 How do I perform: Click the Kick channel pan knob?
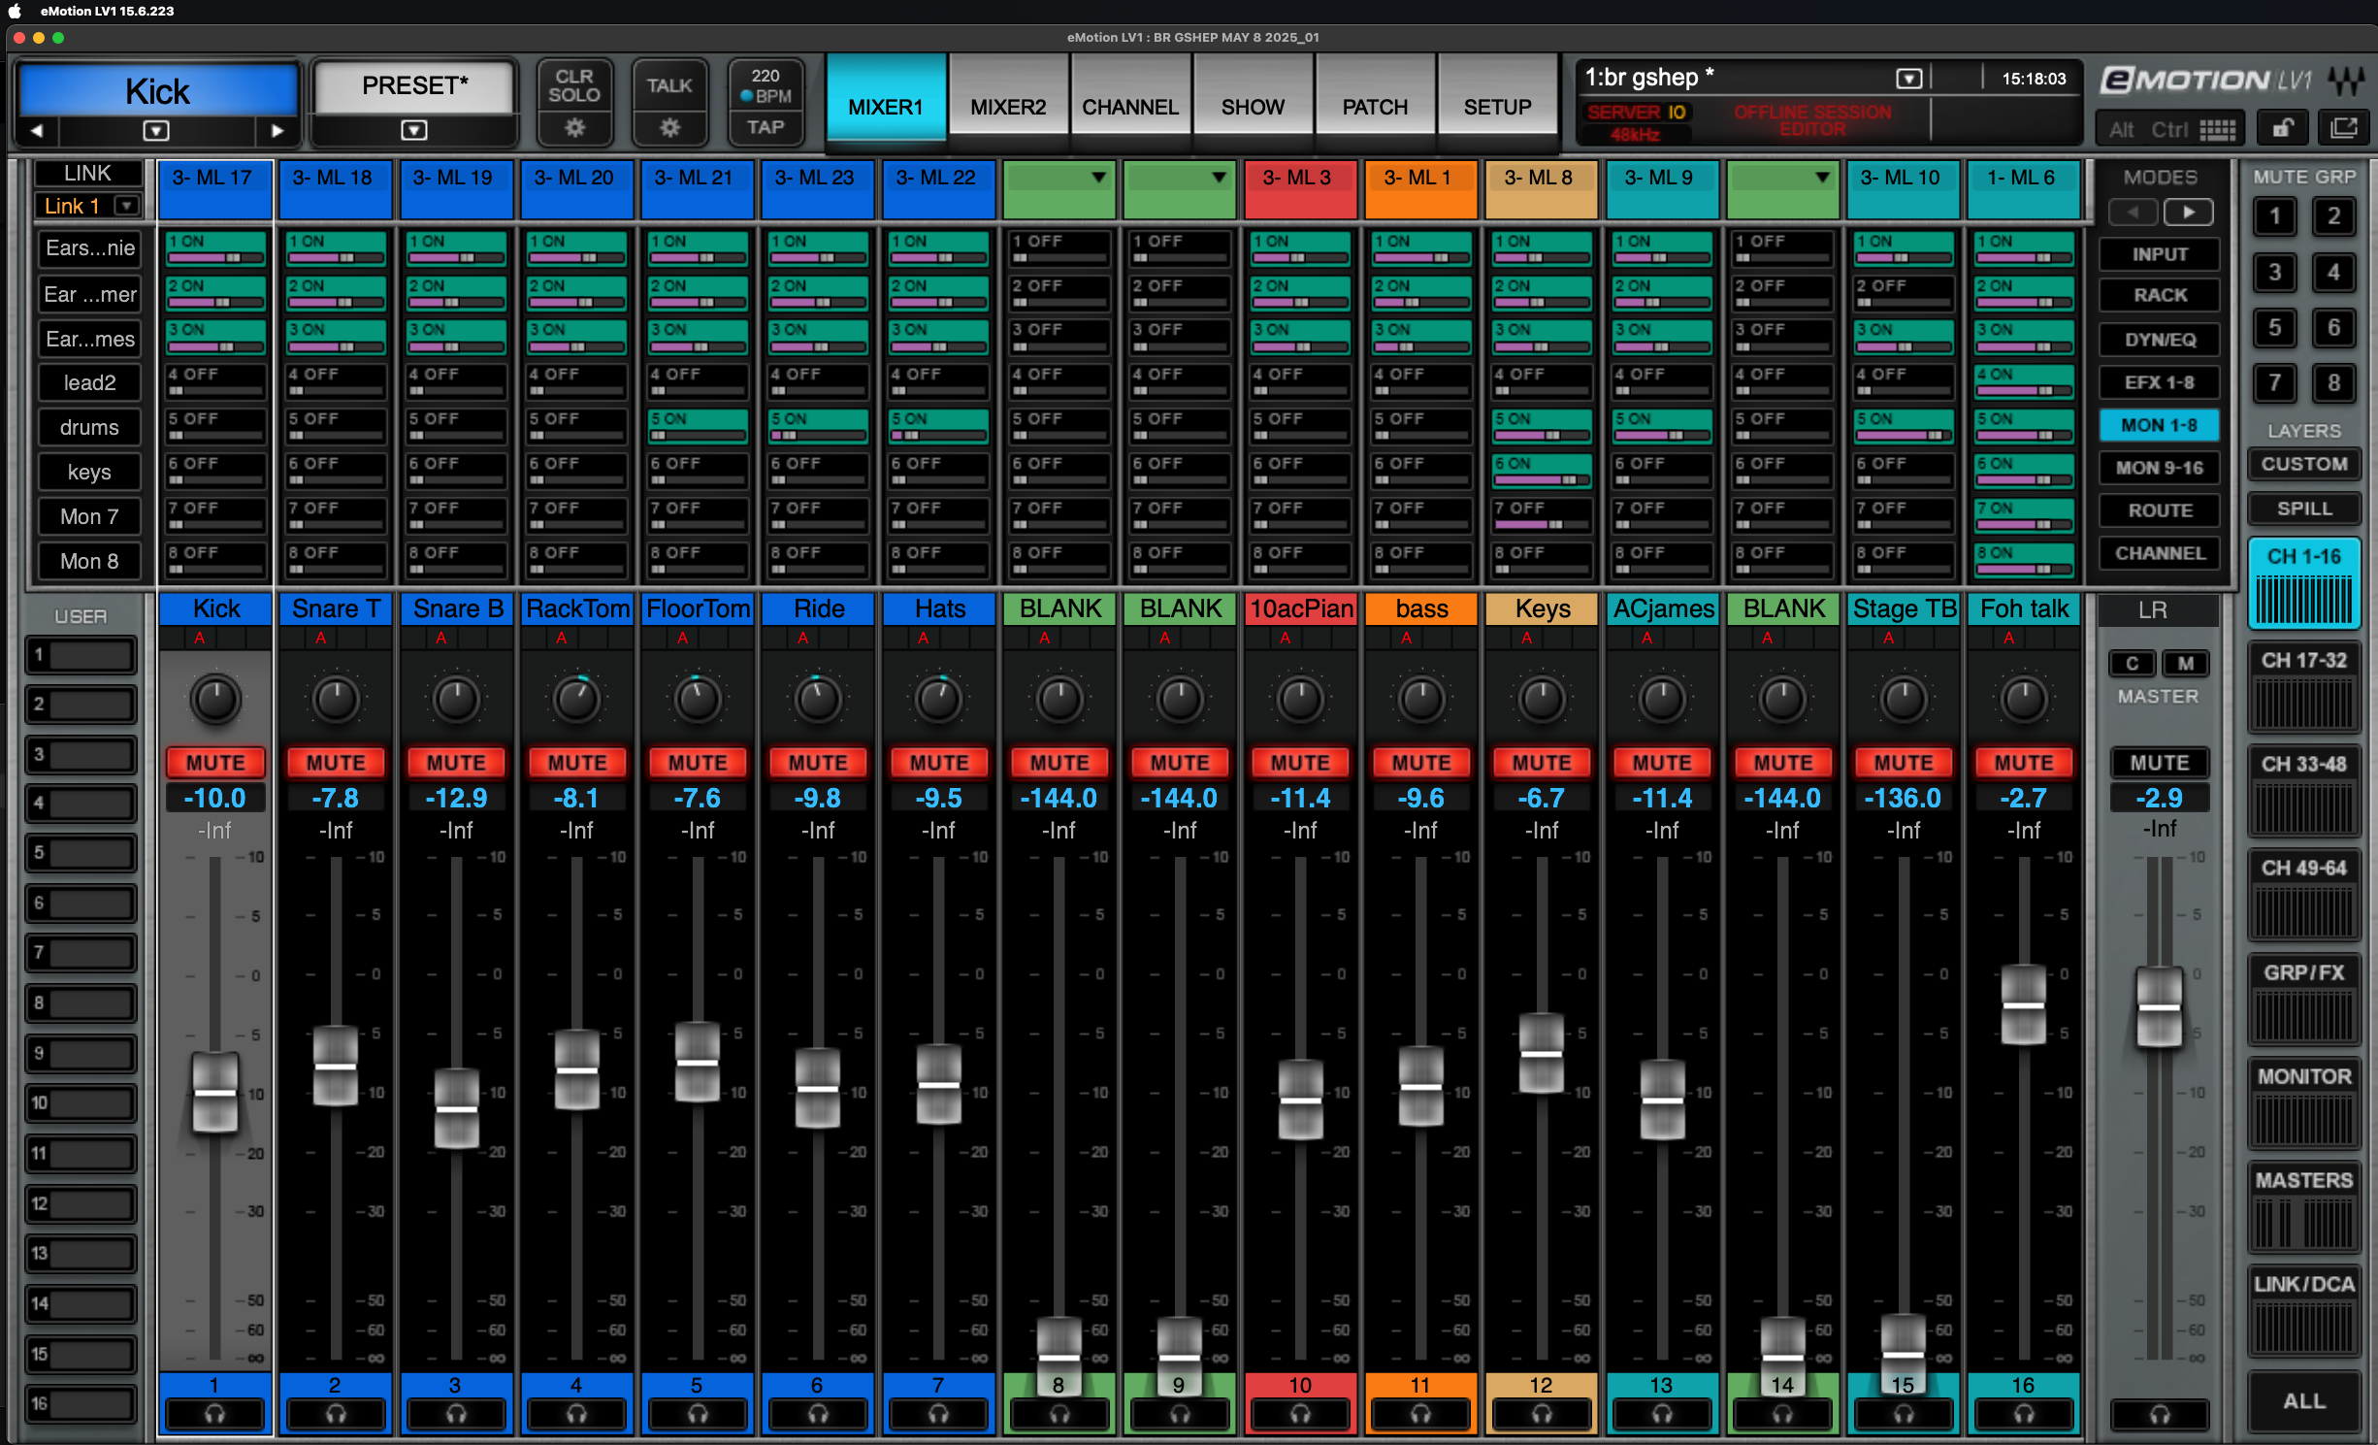[215, 699]
